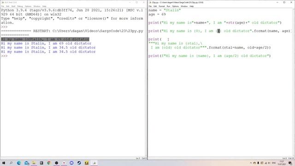This screenshot has height=166, width=295.
Task: Open Action Center notifications icon
Action: 290,163
